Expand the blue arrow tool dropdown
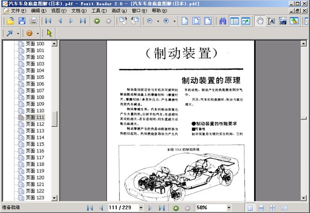310x213 pixels. pos(18,33)
